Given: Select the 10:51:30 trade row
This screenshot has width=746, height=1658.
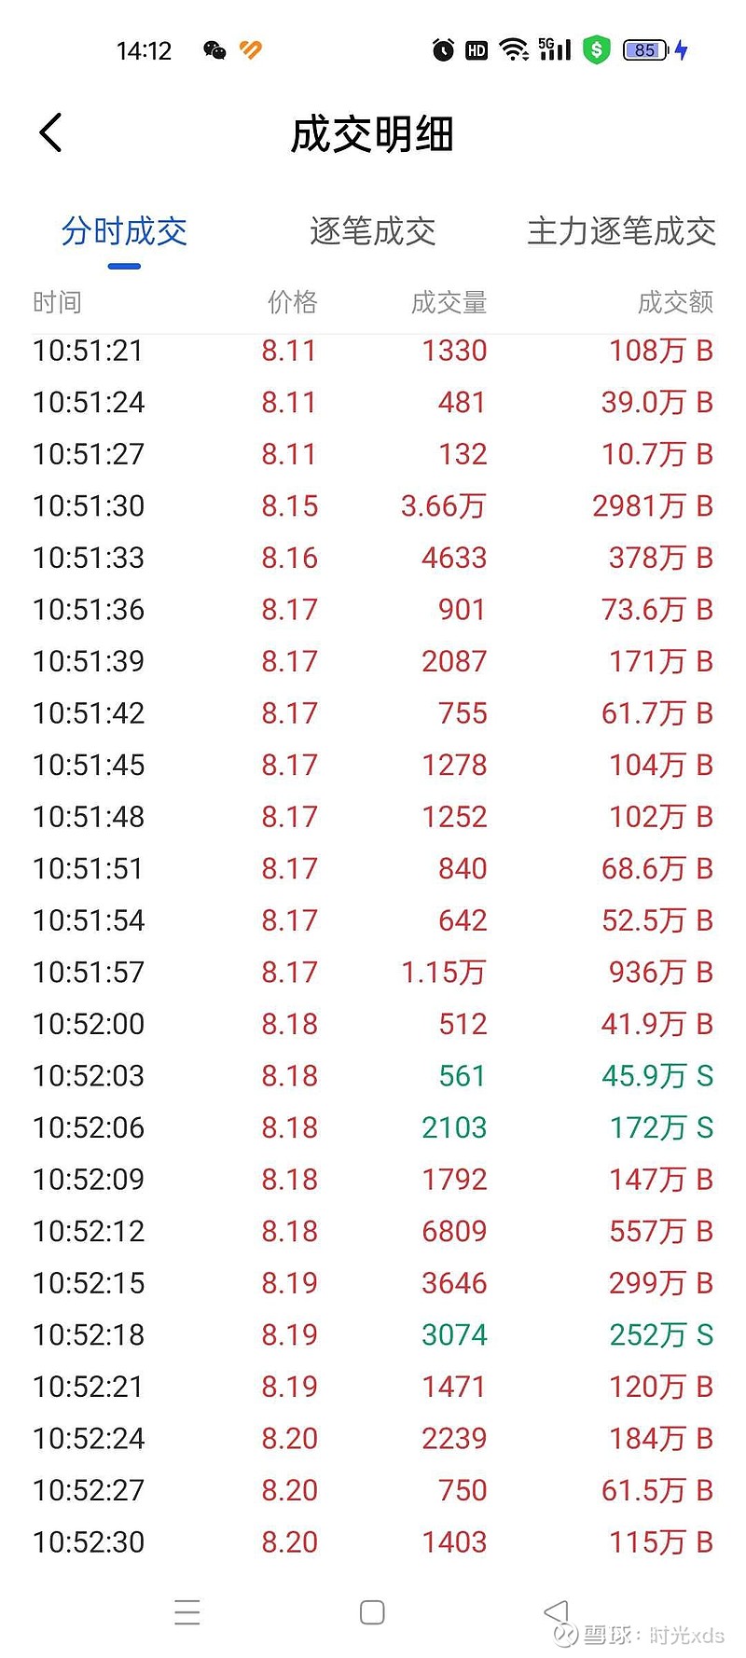Looking at the screenshot, I should tap(372, 506).
